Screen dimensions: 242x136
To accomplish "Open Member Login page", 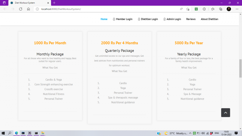I will (x=123, y=19).
